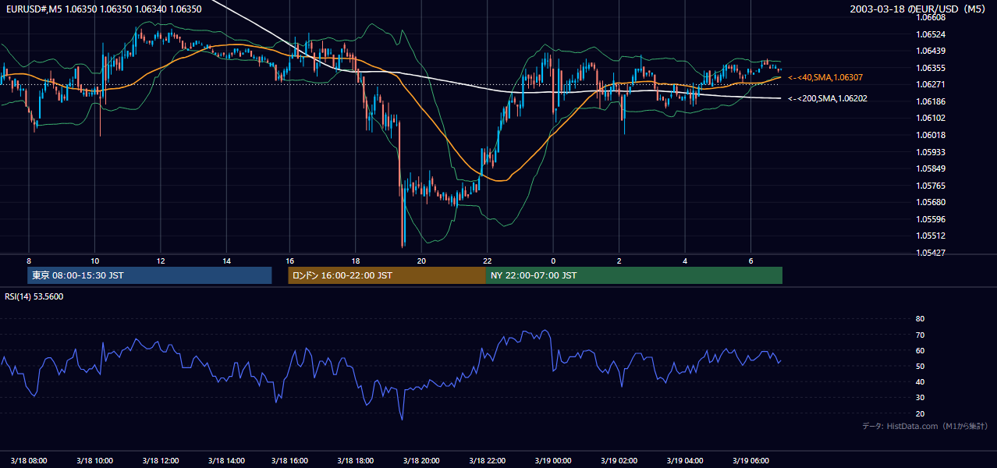Click price axis label 1.06439
This screenshot has width=997, height=468.
[931, 51]
